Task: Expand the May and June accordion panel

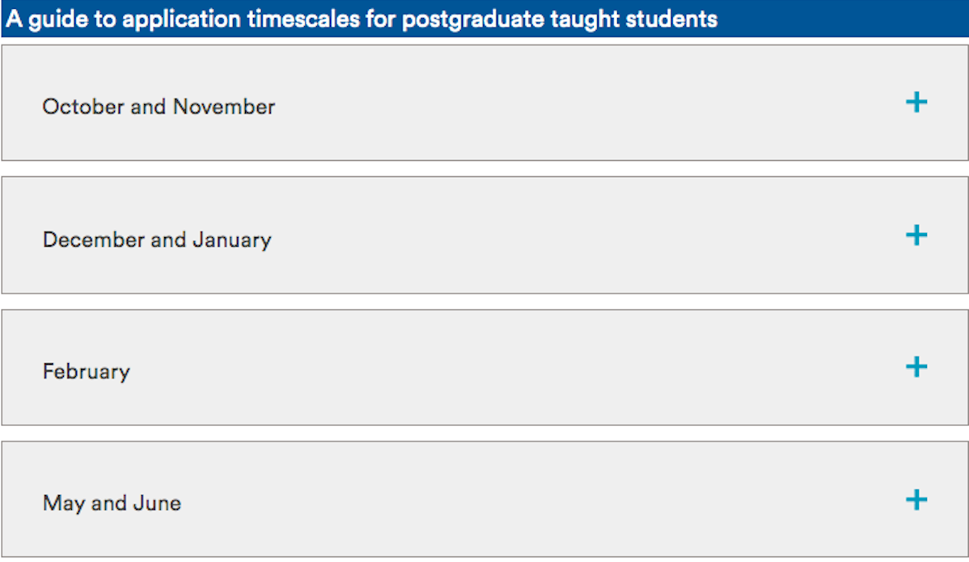Action: tap(485, 500)
